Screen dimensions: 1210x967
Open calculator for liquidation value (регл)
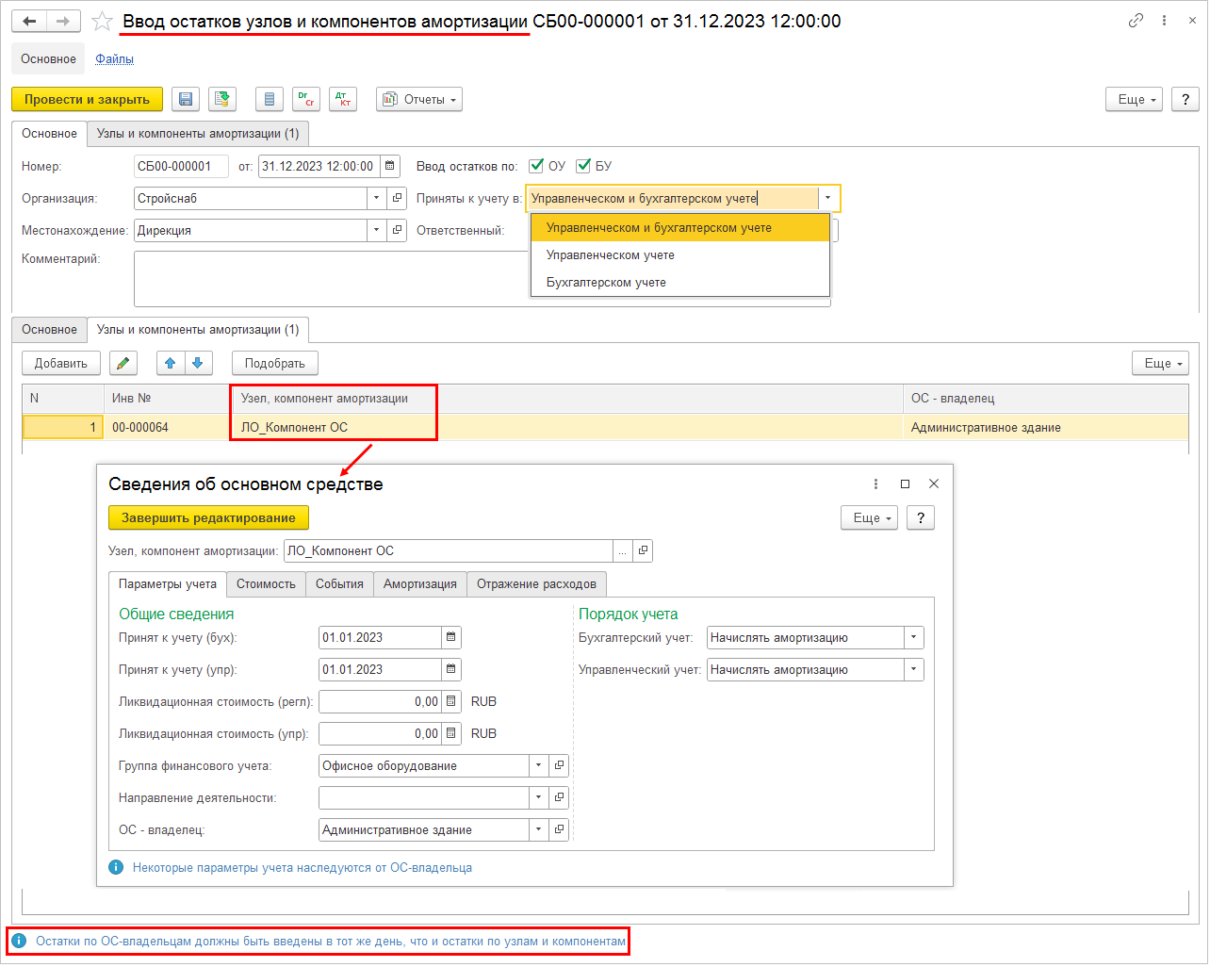coord(451,702)
